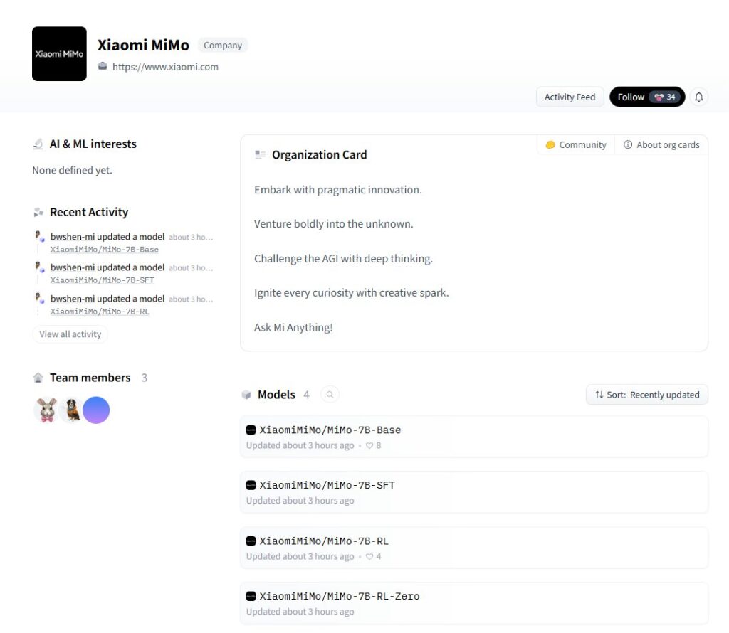Click the Models cube icon

click(x=246, y=395)
